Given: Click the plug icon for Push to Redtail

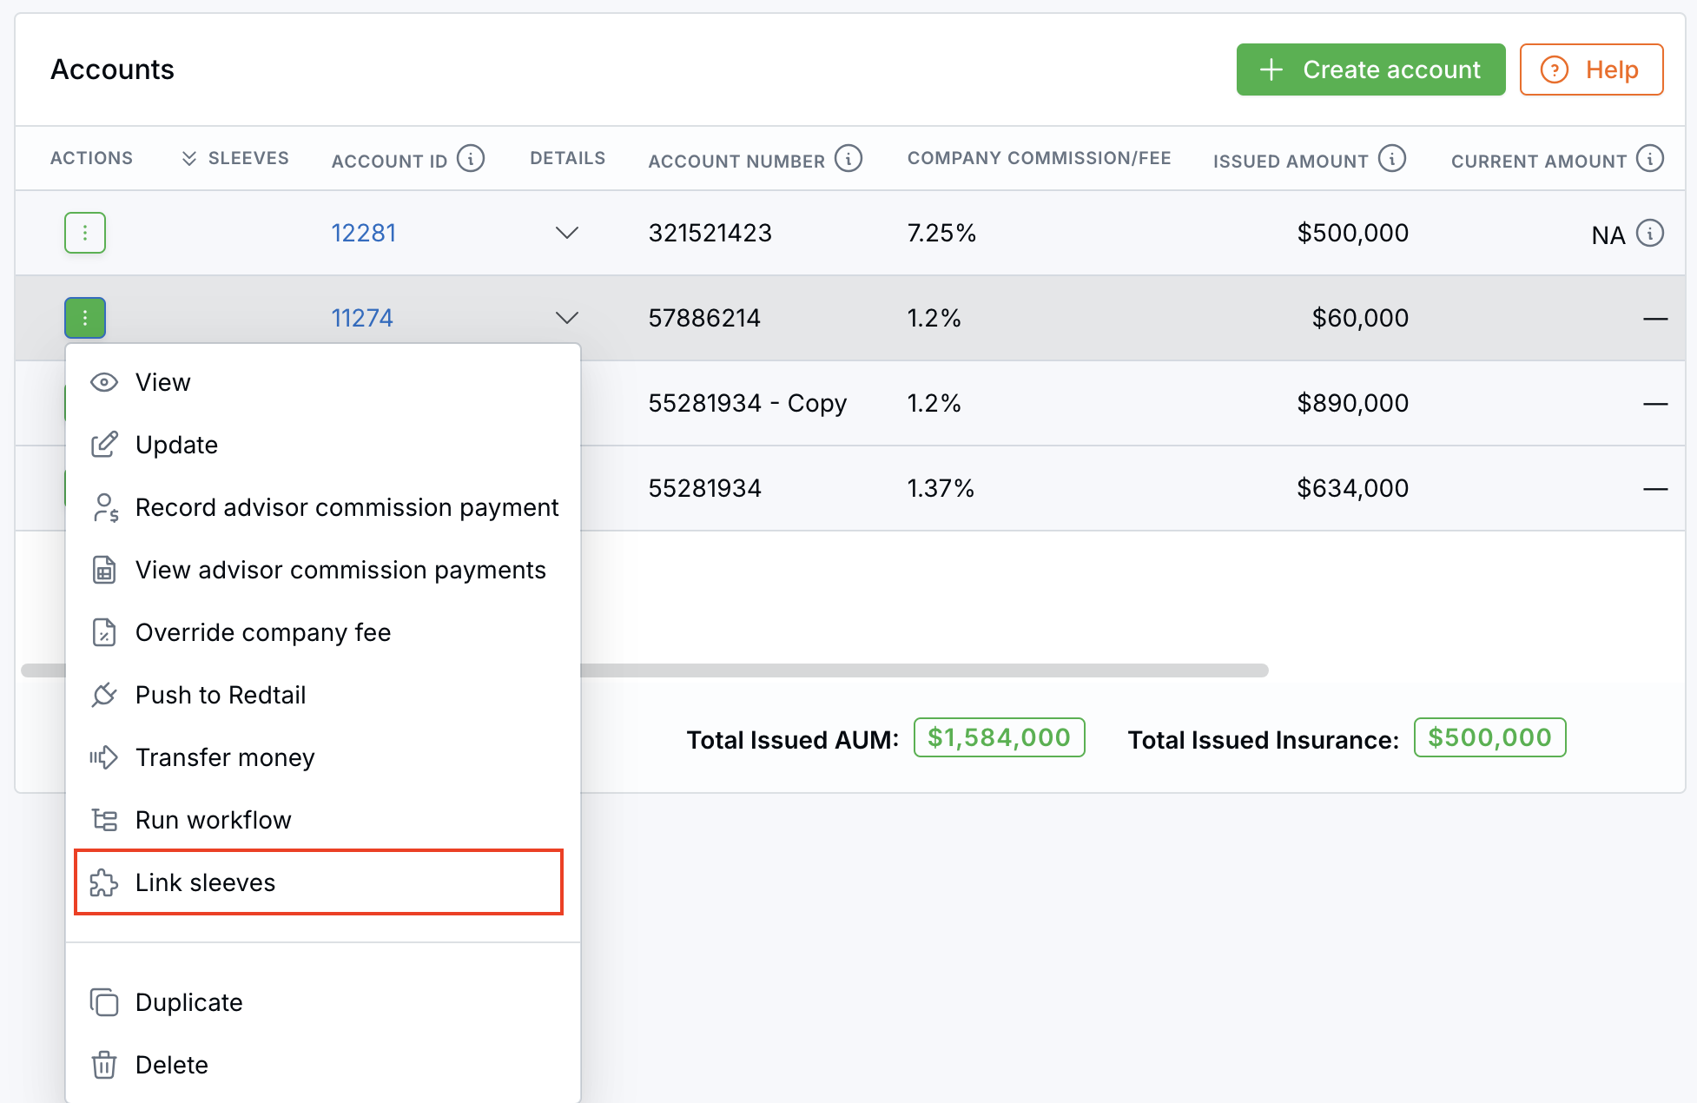Looking at the screenshot, I should (x=104, y=695).
